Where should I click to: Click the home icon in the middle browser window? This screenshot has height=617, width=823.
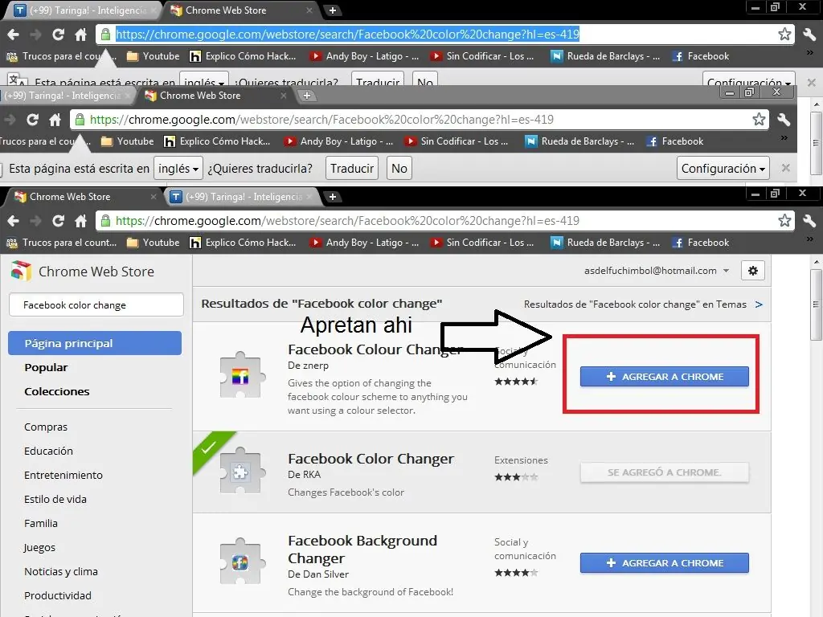point(55,120)
